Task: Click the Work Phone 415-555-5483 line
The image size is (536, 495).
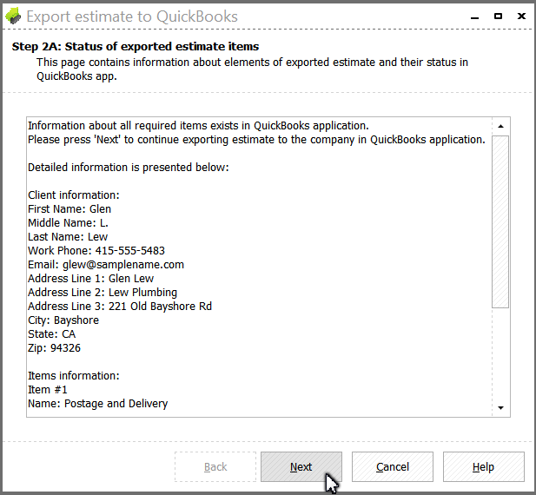Action: point(96,251)
